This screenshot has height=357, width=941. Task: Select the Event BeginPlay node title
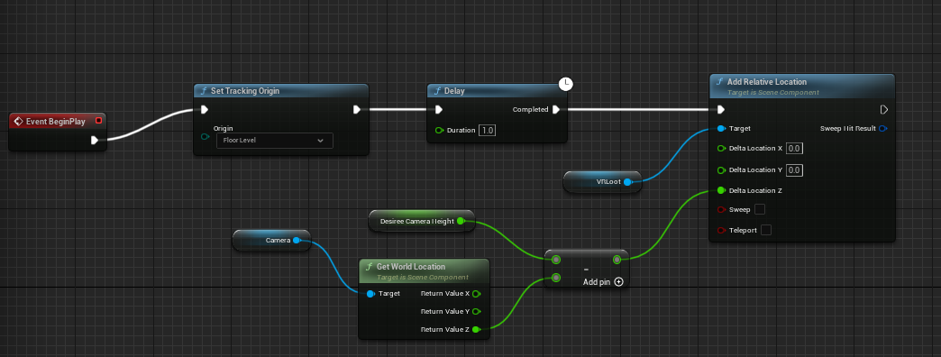56,121
